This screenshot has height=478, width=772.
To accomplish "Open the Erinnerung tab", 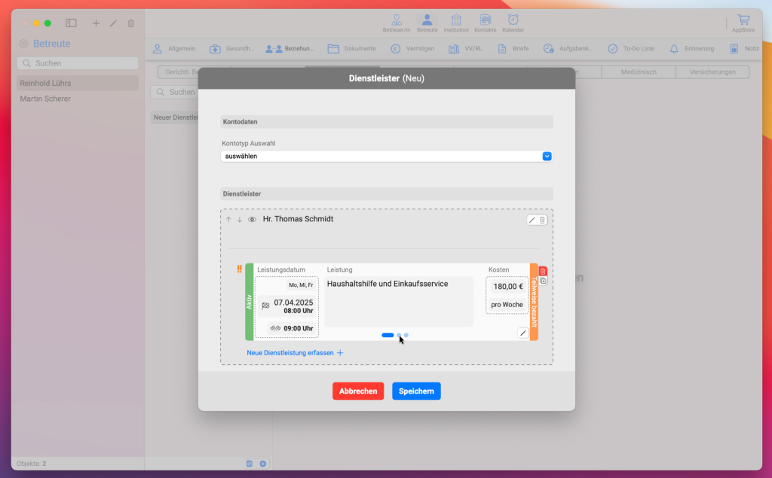I will click(692, 49).
